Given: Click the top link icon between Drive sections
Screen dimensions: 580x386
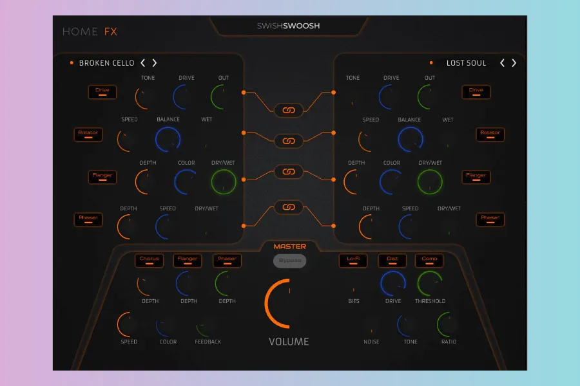Looking at the screenshot, I should tap(289, 111).
